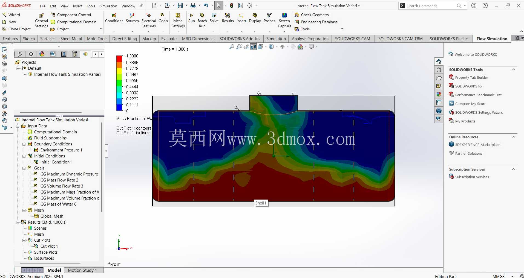Take a Screen Capture
The image size is (524, 278).
(284, 21)
